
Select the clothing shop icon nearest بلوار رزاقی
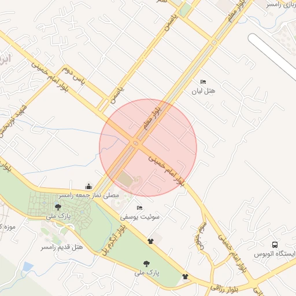(185, 276)
